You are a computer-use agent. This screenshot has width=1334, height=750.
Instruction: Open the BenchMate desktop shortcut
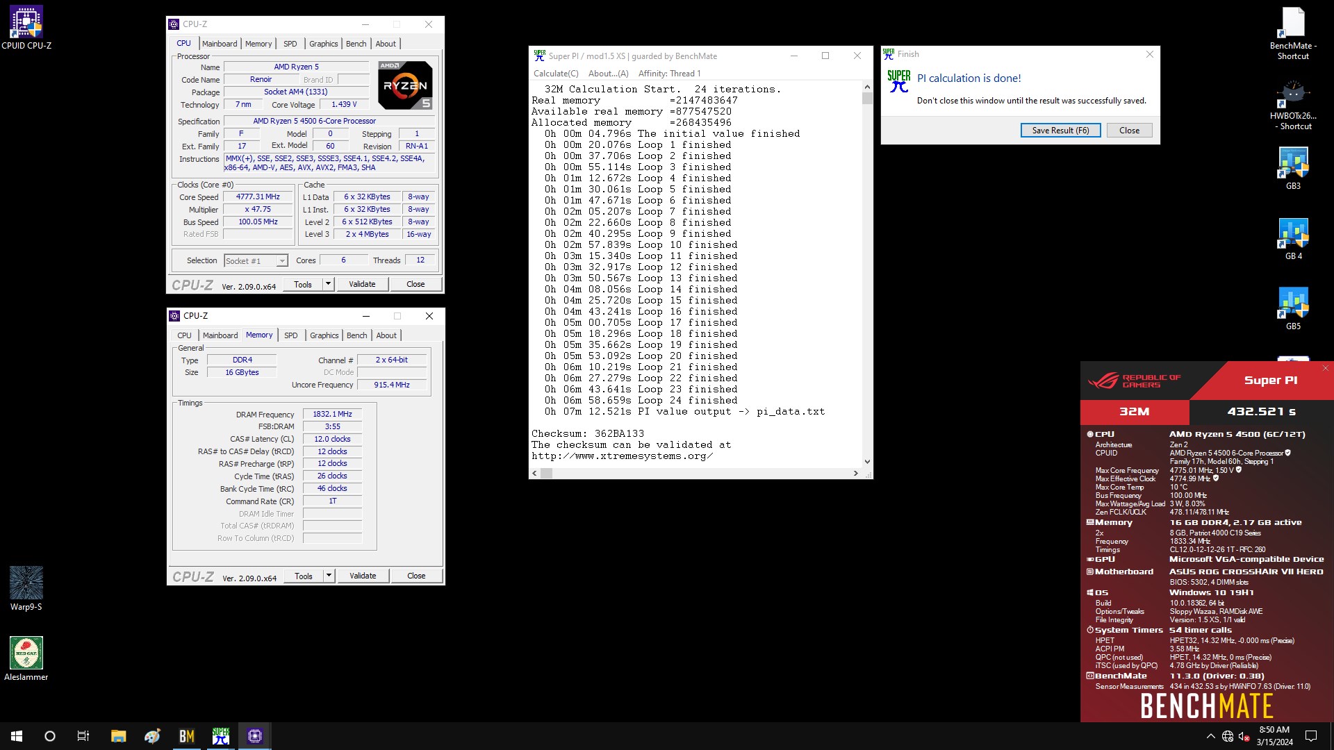(1293, 33)
